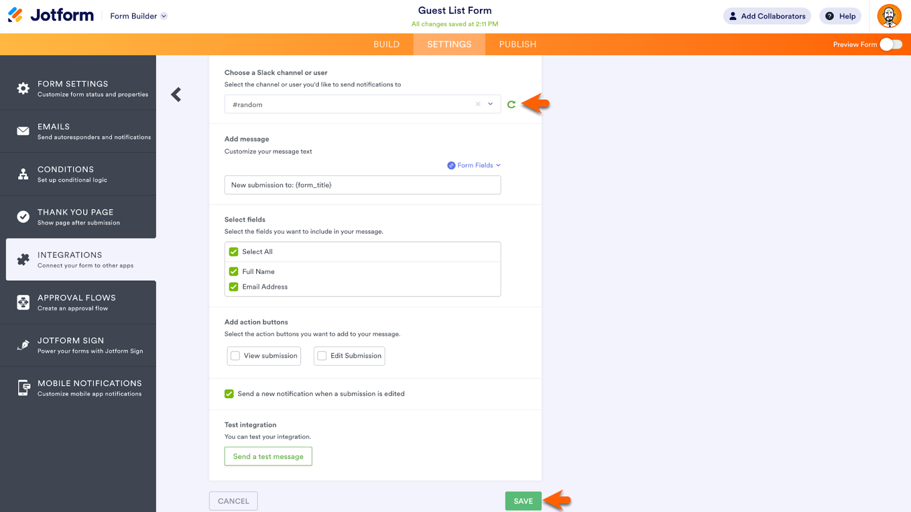The width and height of the screenshot is (911, 512).
Task: Clear the #random channel selection
Action: click(x=478, y=104)
